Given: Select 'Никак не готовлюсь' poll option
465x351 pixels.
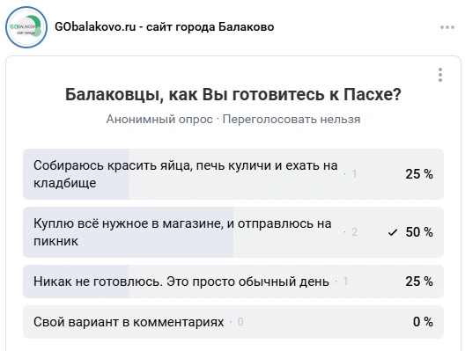Looking at the screenshot, I should (233, 282).
